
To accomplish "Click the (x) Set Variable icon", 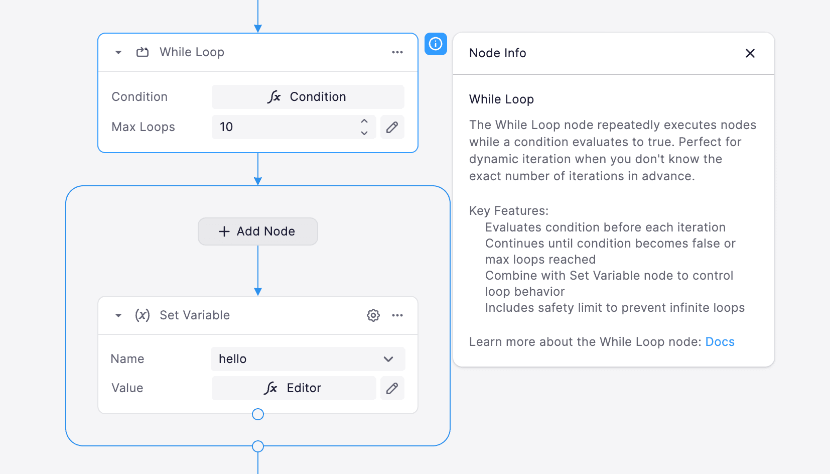I will tap(142, 315).
